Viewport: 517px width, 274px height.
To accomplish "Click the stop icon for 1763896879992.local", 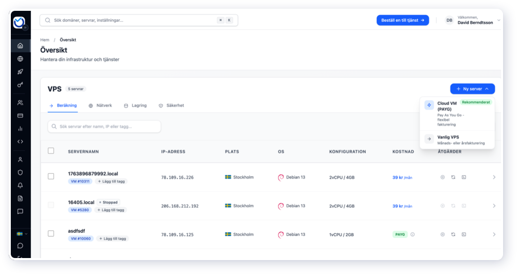I will pos(442,177).
